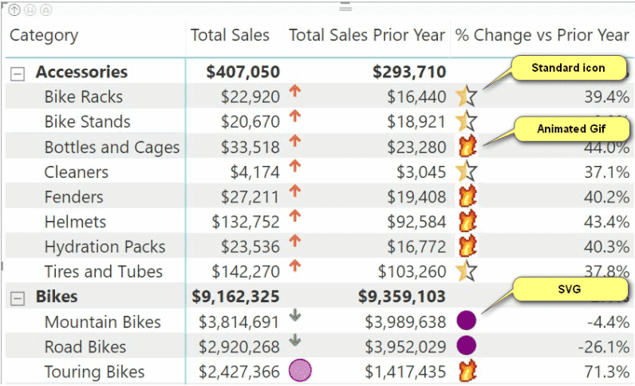Click the visual's top drag handle

pyautogui.click(x=345, y=6)
